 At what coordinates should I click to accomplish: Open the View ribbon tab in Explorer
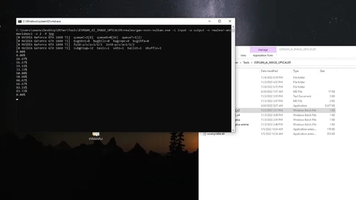(243, 55)
